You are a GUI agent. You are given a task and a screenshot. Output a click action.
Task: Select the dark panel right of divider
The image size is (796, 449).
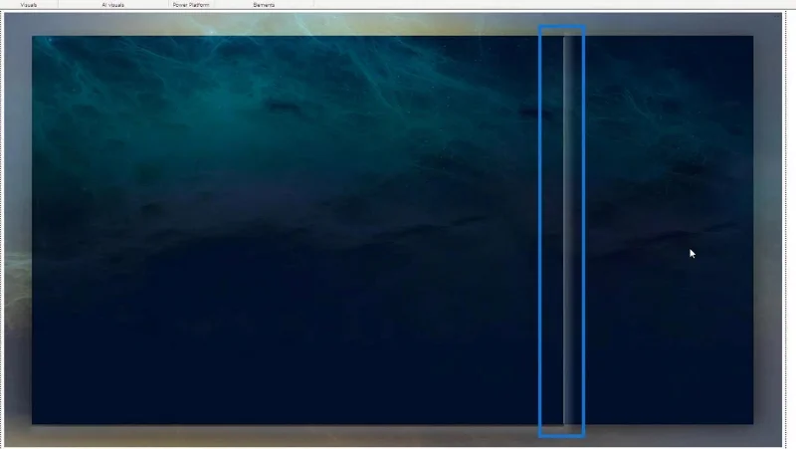[x=670, y=230]
